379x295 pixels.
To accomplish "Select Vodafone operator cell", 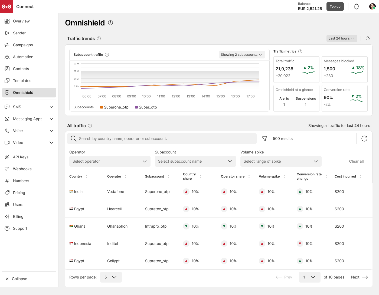I will pos(116,192).
